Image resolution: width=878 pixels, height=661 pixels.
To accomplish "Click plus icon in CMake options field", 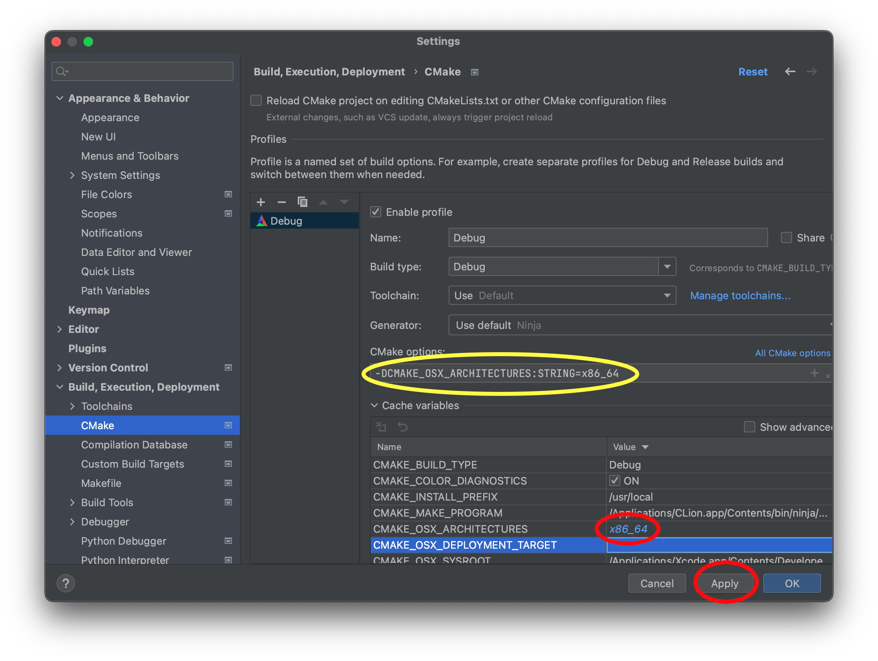I will (814, 373).
